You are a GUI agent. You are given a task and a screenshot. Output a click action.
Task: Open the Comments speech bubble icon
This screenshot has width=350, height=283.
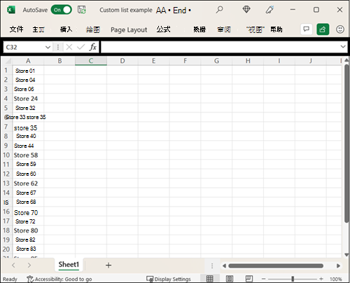point(306,29)
